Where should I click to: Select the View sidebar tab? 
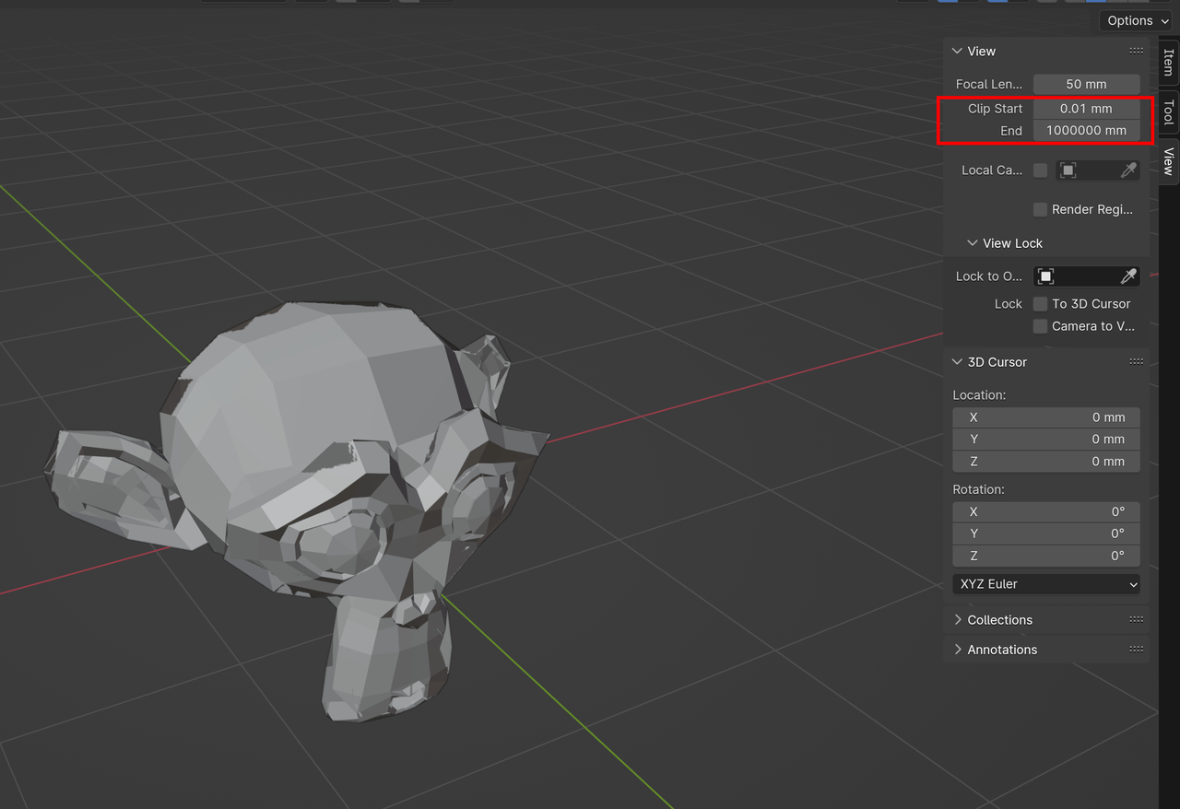pos(1168,162)
